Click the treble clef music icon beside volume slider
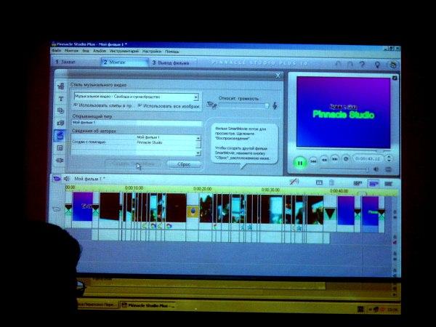The image size is (436, 327). (275, 105)
